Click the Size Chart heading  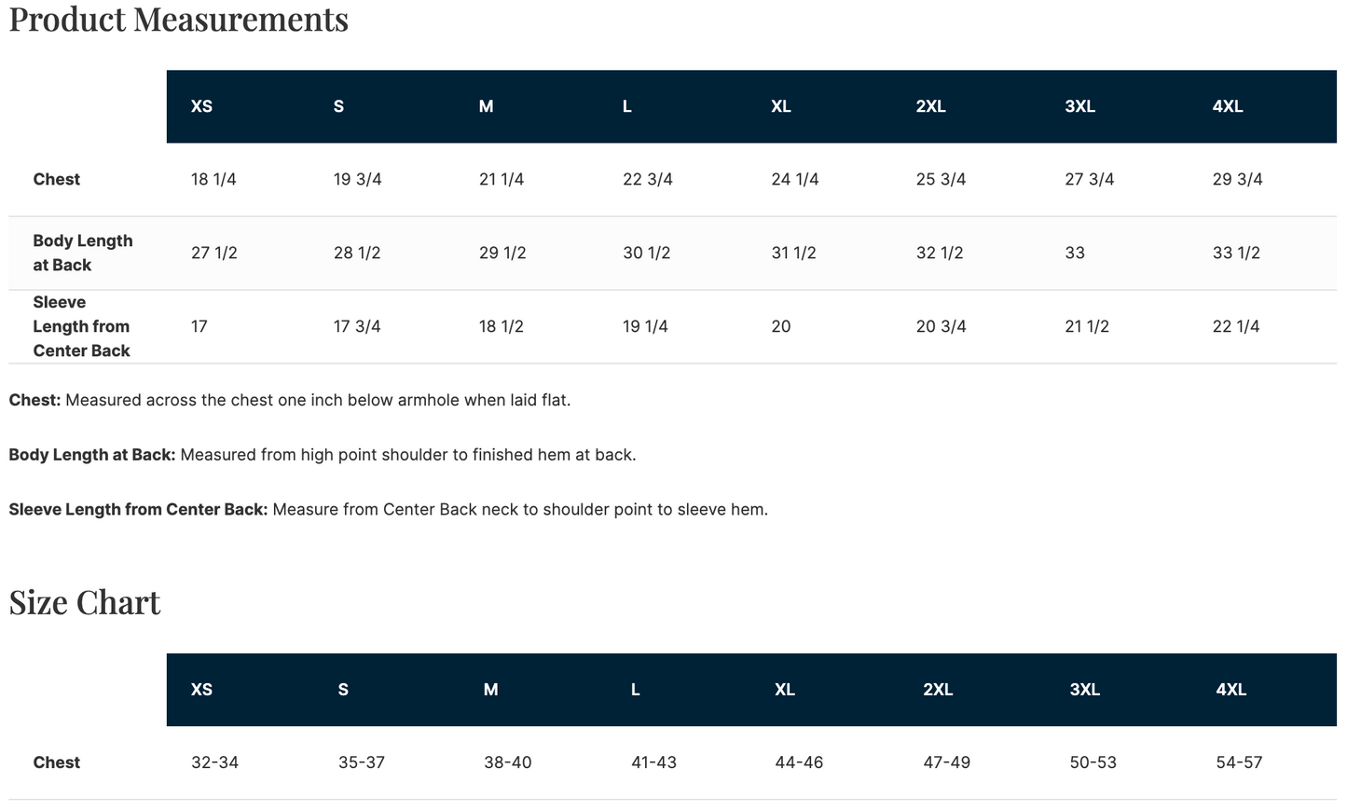[85, 602]
